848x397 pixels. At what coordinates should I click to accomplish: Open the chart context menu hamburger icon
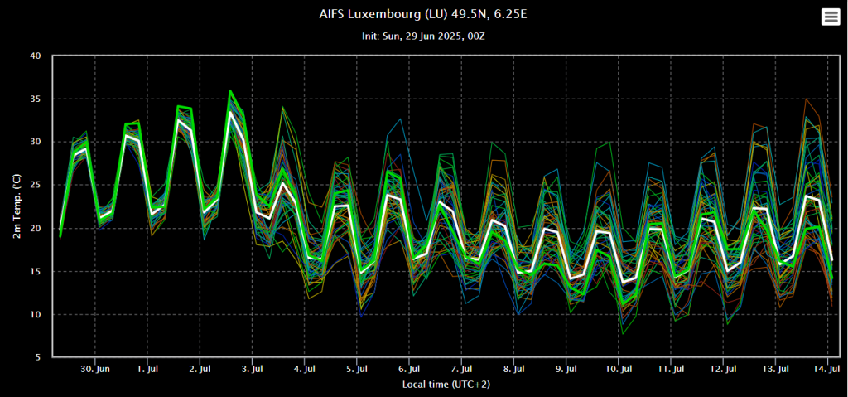(830, 17)
